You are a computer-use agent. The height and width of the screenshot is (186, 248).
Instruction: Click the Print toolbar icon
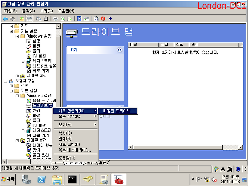pyautogui.click(x=55, y=19)
